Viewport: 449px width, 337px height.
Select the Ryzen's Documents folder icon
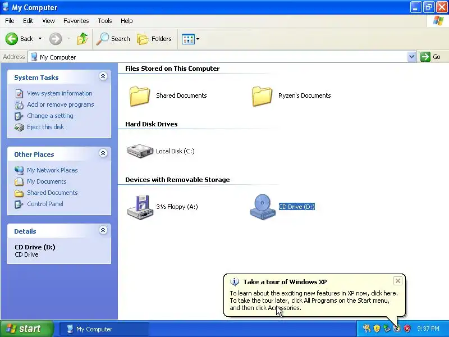(x=262, y=96)
